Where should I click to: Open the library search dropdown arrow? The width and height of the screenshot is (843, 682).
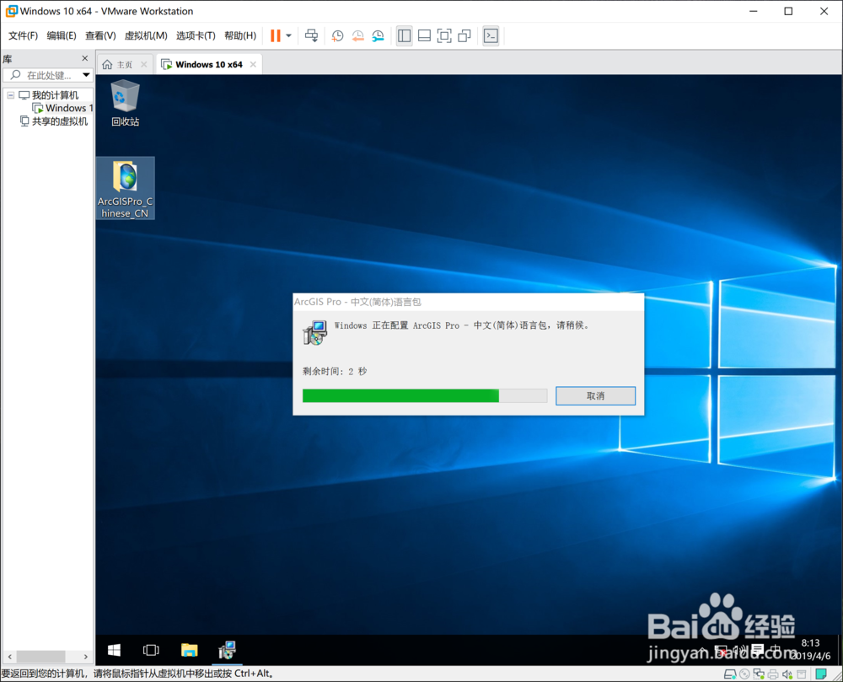coord(86,75)
